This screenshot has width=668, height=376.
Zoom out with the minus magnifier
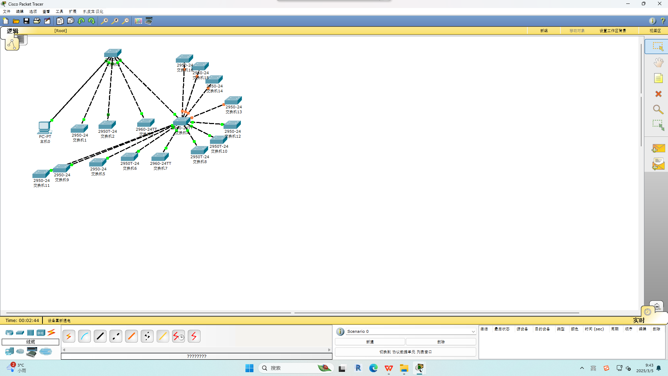[125, 21]
